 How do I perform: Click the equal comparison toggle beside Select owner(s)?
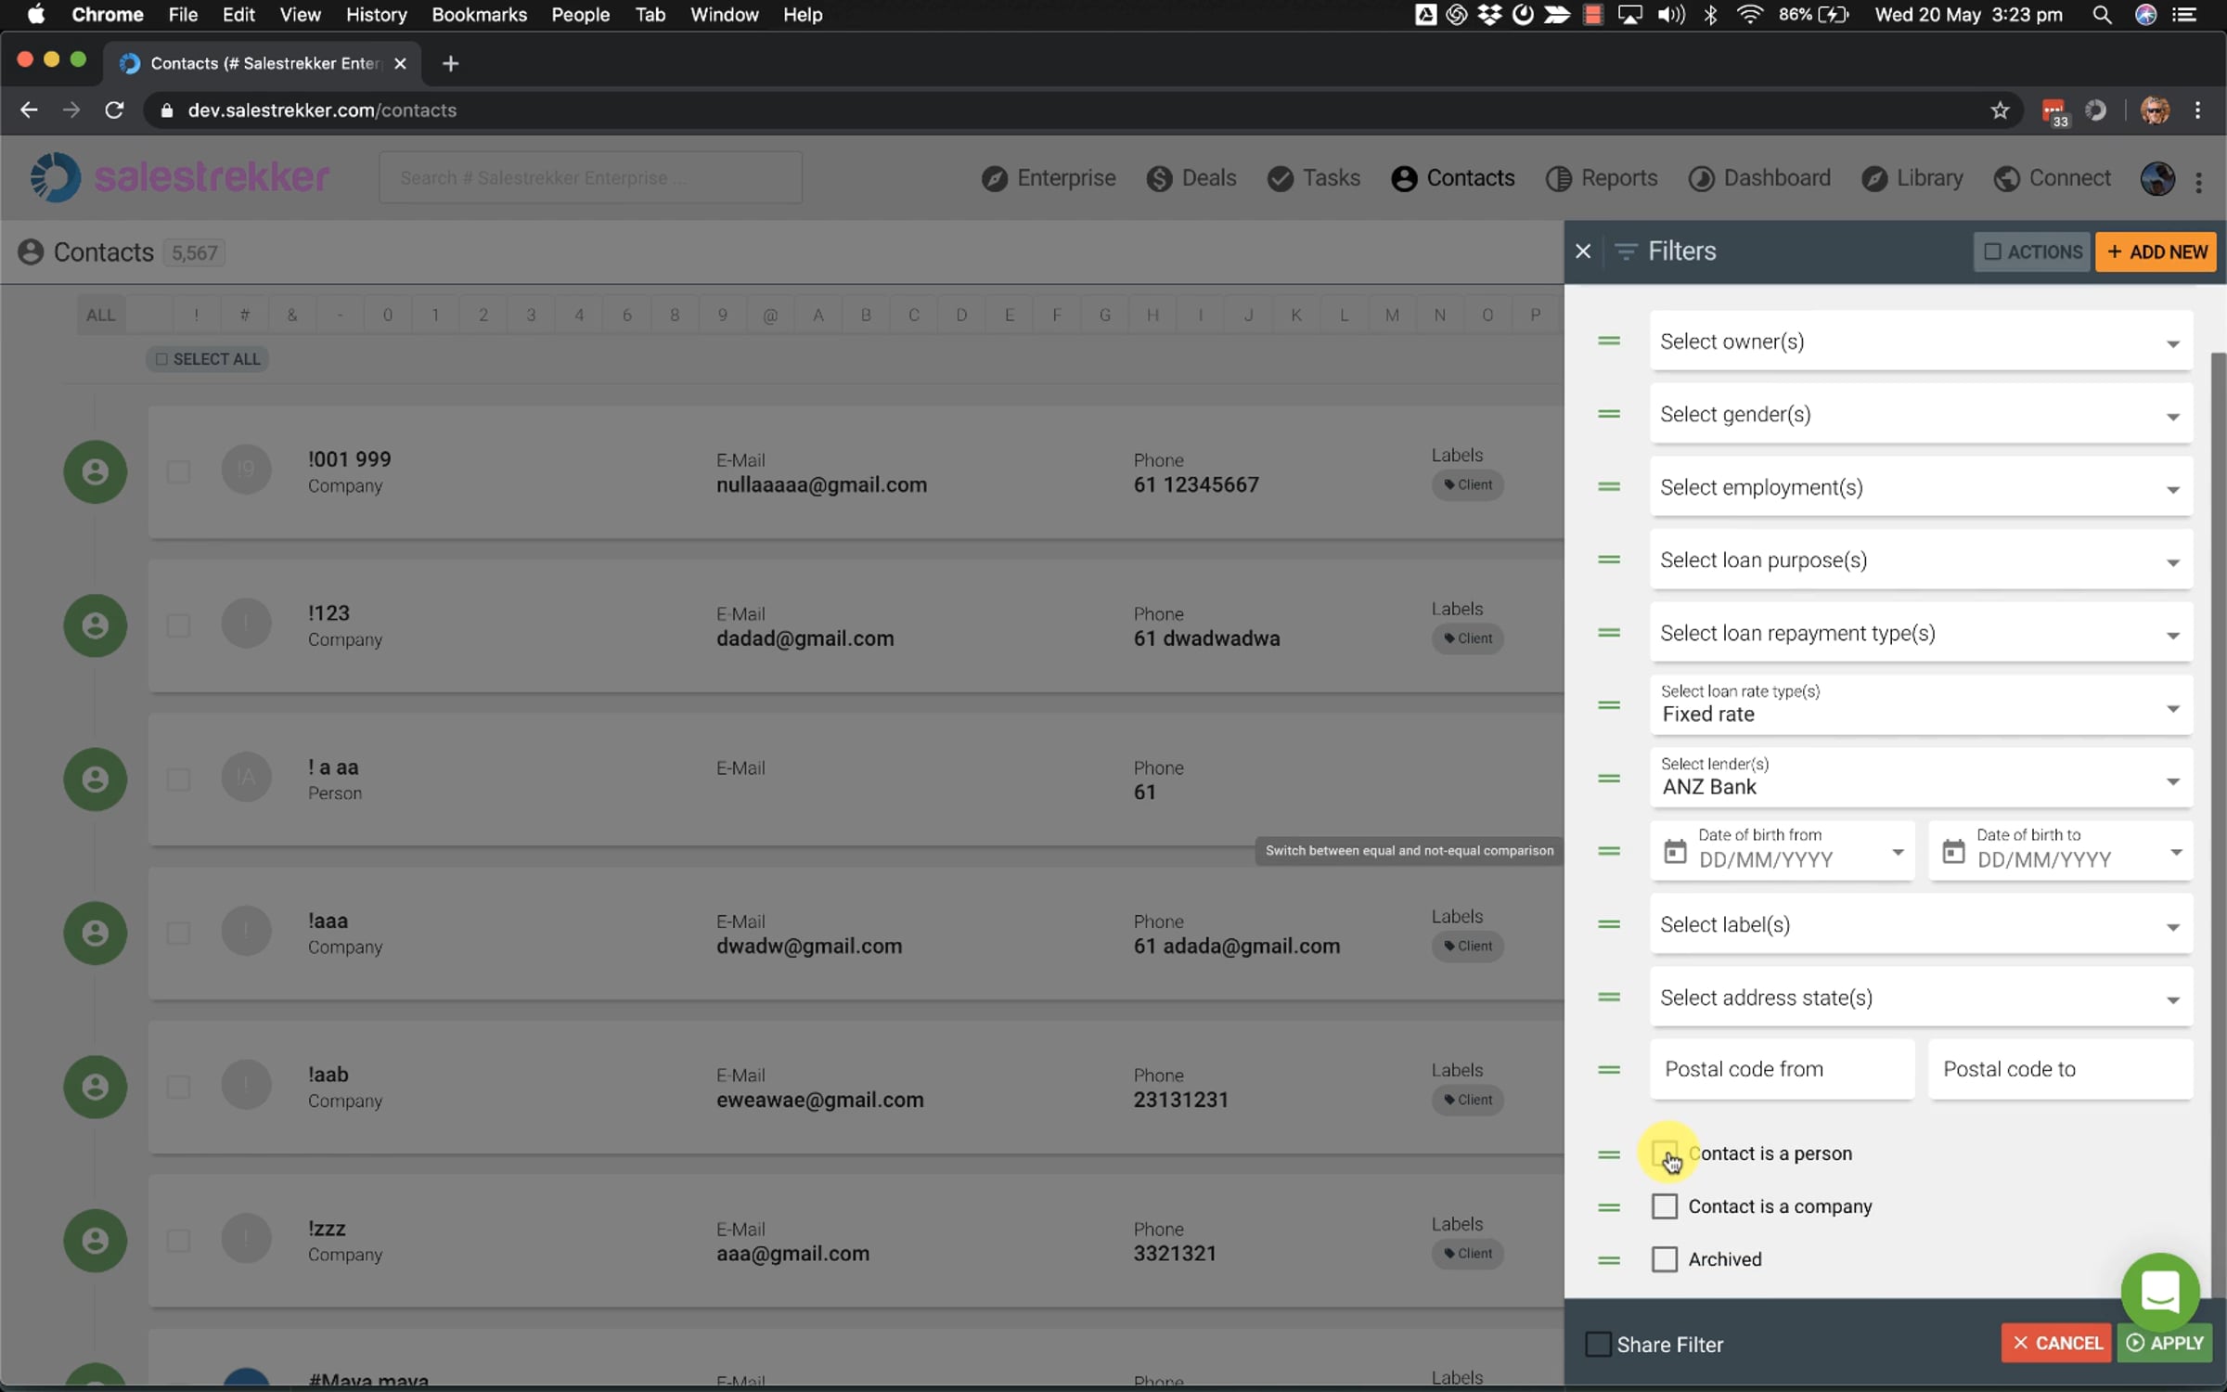tap(1609, 342)
